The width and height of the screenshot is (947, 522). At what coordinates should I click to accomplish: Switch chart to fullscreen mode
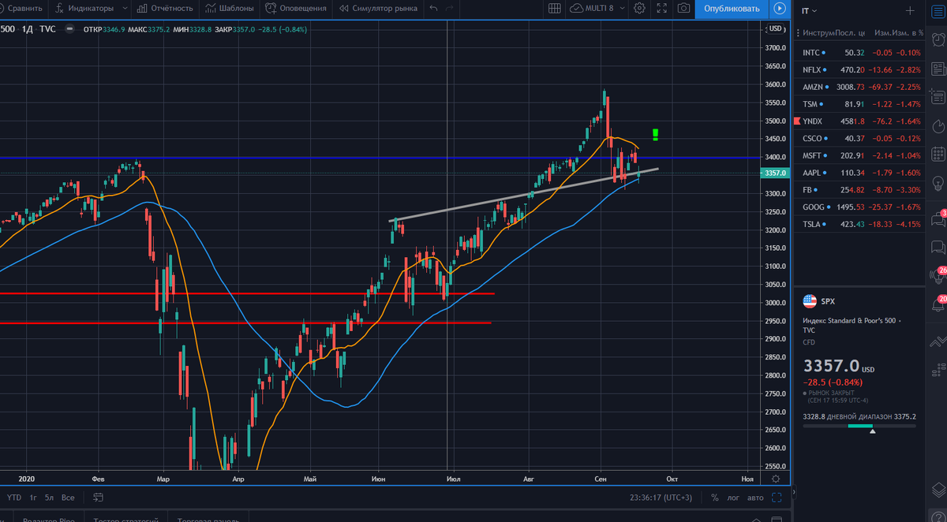[x=661, y=9]
